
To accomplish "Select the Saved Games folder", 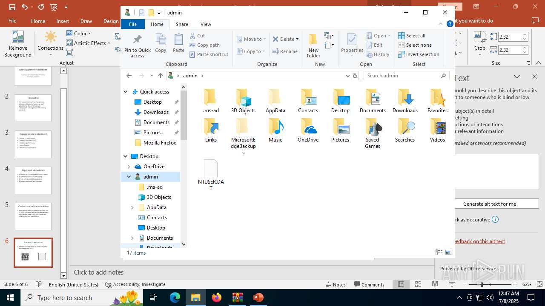I will pyautogui.click(x=373, y=133).
